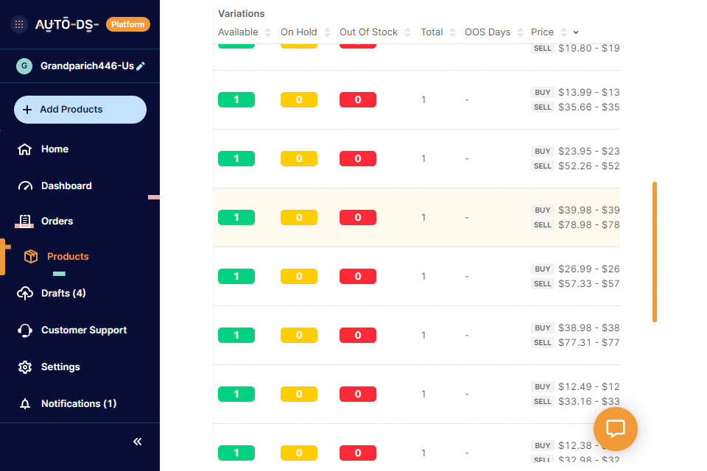Edit store name with pencil icon
The image size is (707, 471).
point(141,66)
